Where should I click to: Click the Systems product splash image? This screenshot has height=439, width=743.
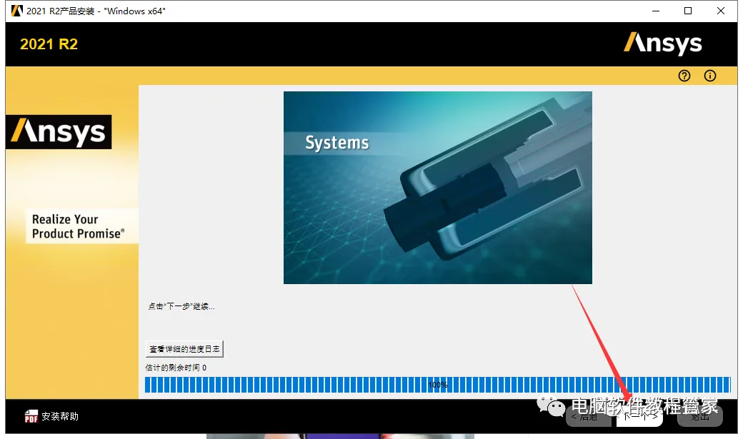[438, 188]
